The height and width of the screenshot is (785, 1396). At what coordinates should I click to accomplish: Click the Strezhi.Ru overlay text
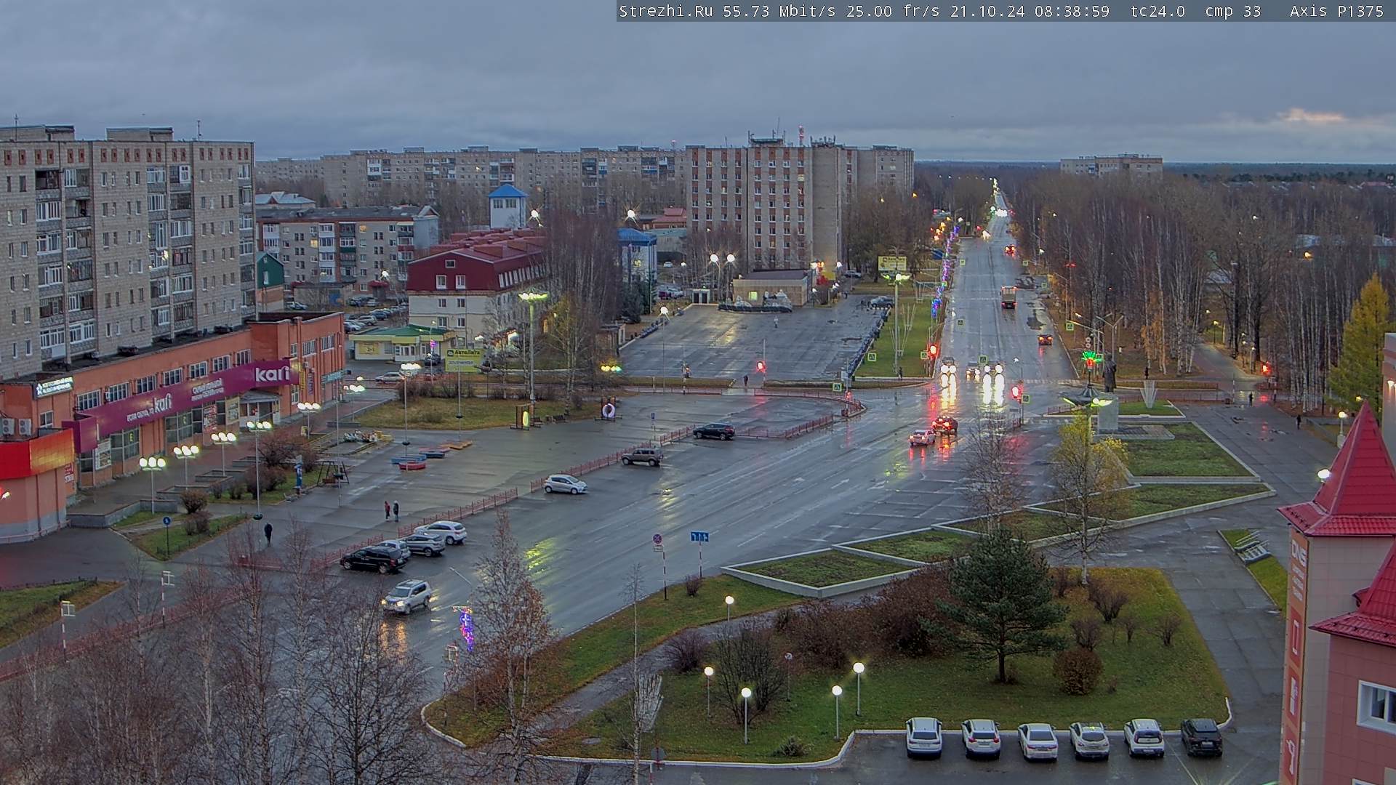[x=665, y=12]
